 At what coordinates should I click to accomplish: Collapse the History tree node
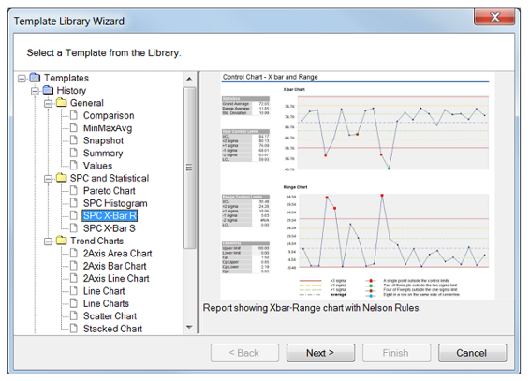[36, 91]
